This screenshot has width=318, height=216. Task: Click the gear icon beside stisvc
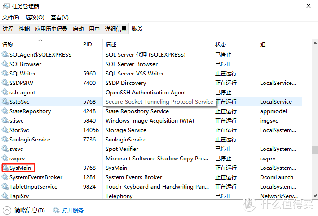coord(5,120)
